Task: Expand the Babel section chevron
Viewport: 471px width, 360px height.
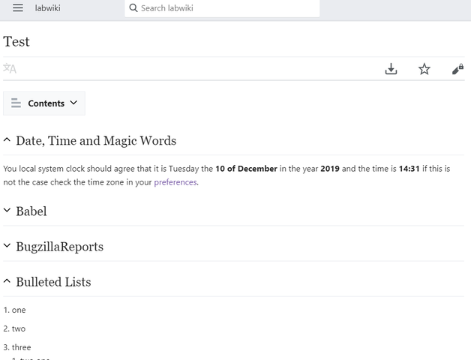Action: click(7, 211)
